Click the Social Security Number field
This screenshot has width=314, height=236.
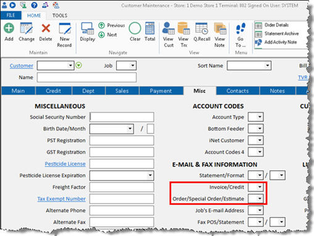pyautogui.click(x=122, y=117)
